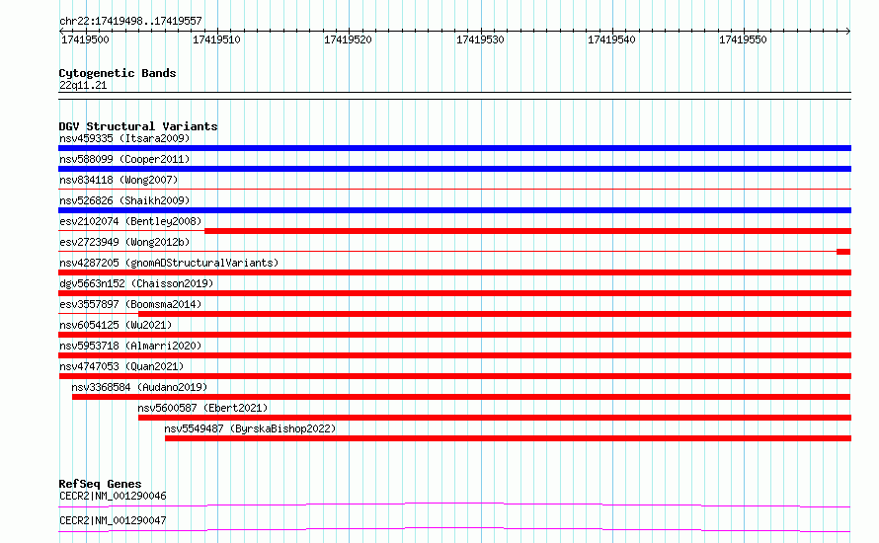Select nsv526826 (Shaikh2009) variant label
879x543 pixels.
124,200
